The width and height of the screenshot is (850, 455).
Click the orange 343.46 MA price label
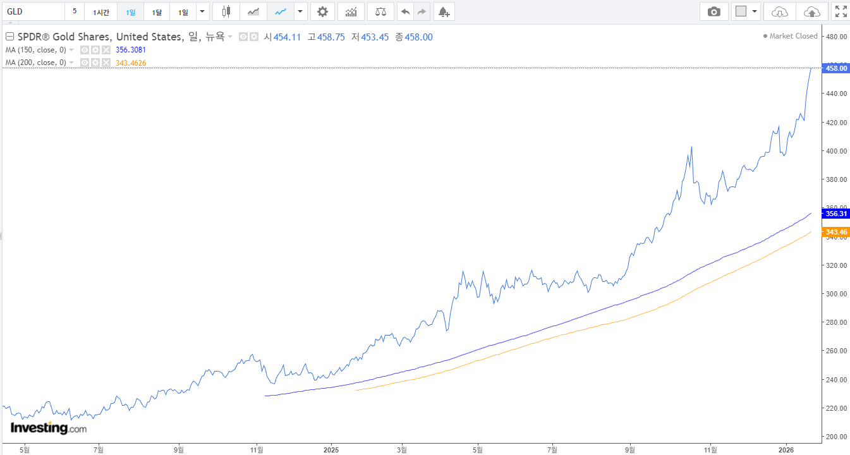835,232
